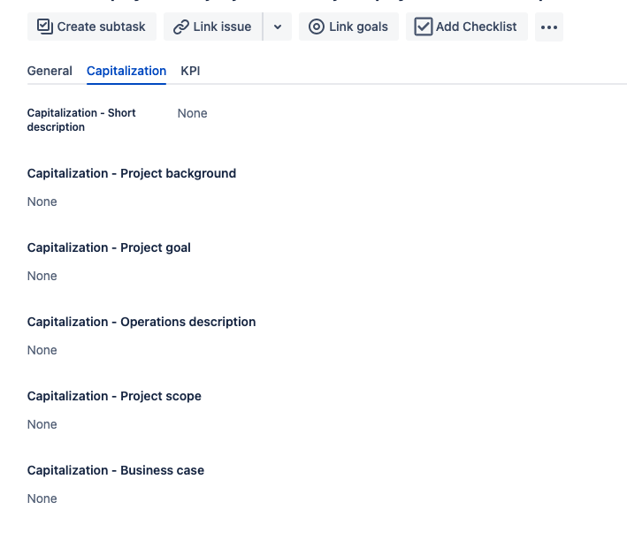Edit the Project goal None value

(x=42, y=276)
